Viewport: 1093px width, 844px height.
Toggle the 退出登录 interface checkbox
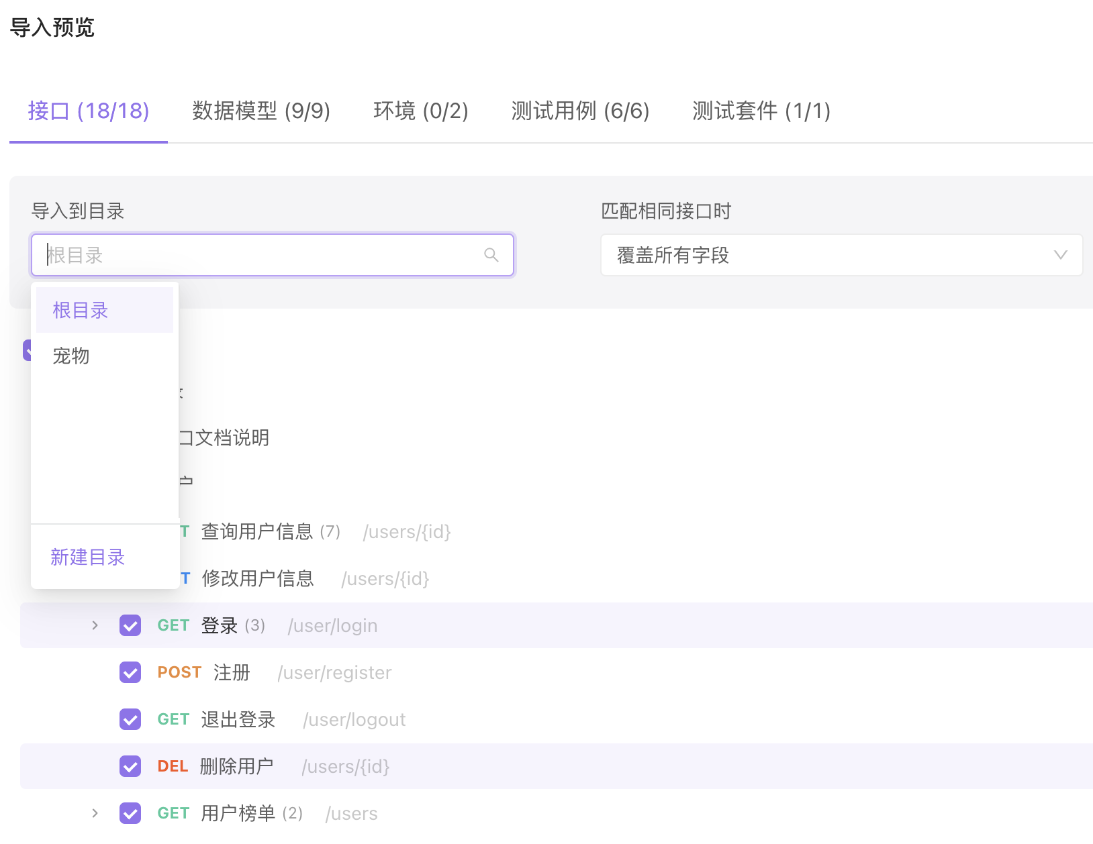[130, 719]
